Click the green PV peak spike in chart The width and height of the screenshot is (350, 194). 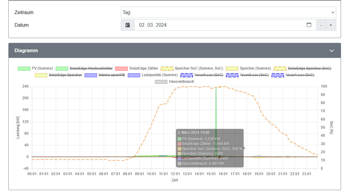tap(216, 102)
